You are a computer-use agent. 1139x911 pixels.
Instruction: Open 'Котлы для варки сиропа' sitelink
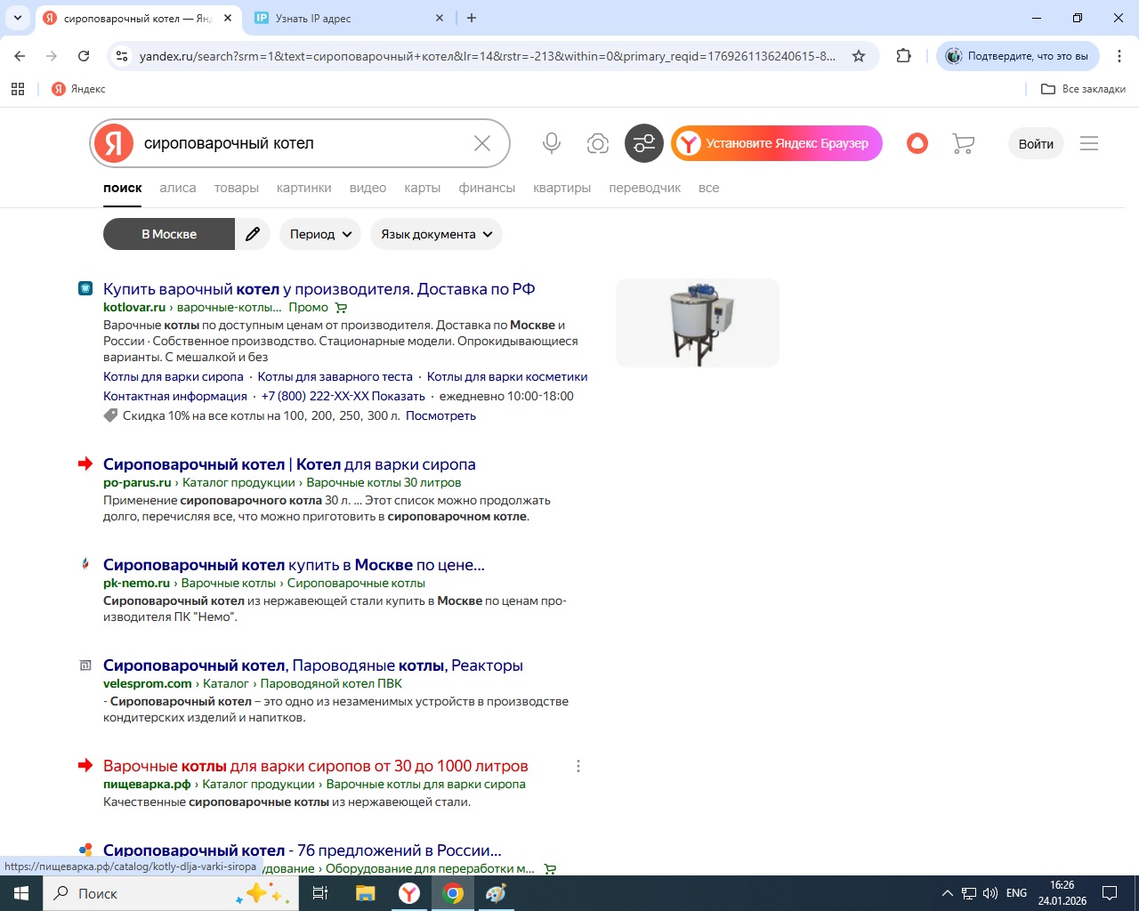click(x=174, y=376)
